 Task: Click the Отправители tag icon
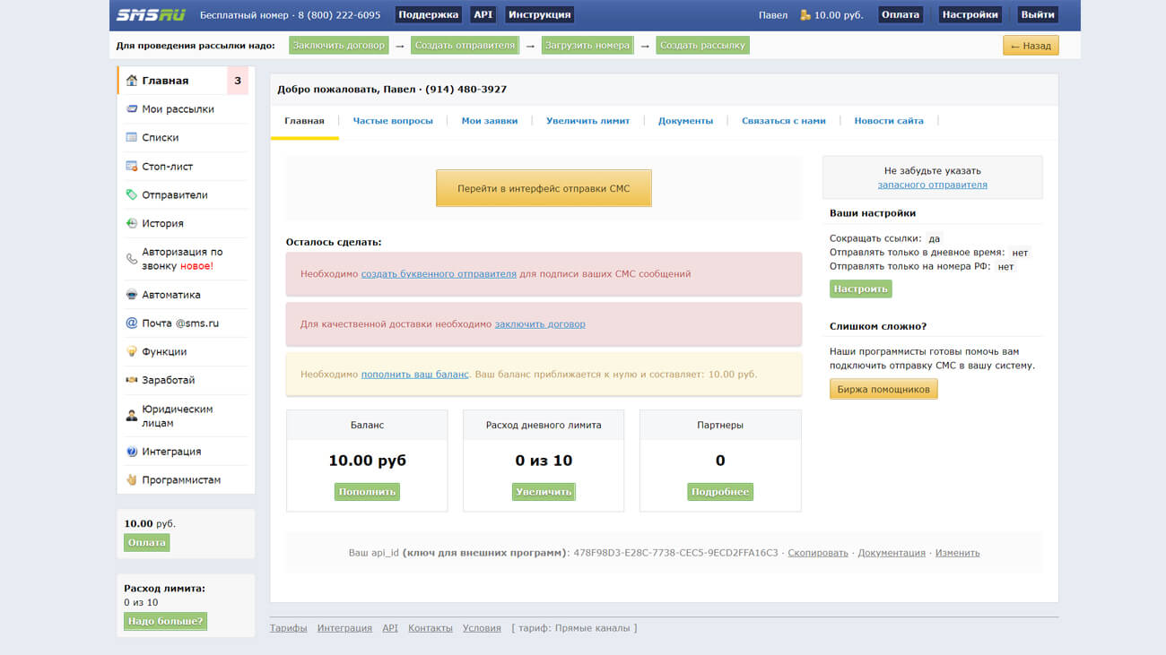click(132, 195)
